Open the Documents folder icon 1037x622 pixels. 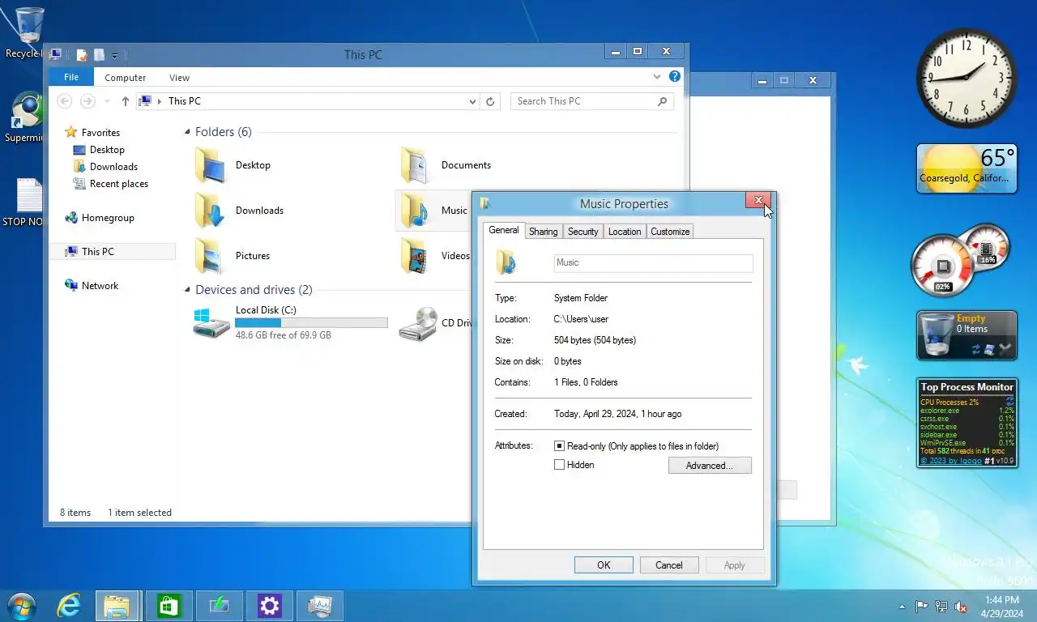415,165
